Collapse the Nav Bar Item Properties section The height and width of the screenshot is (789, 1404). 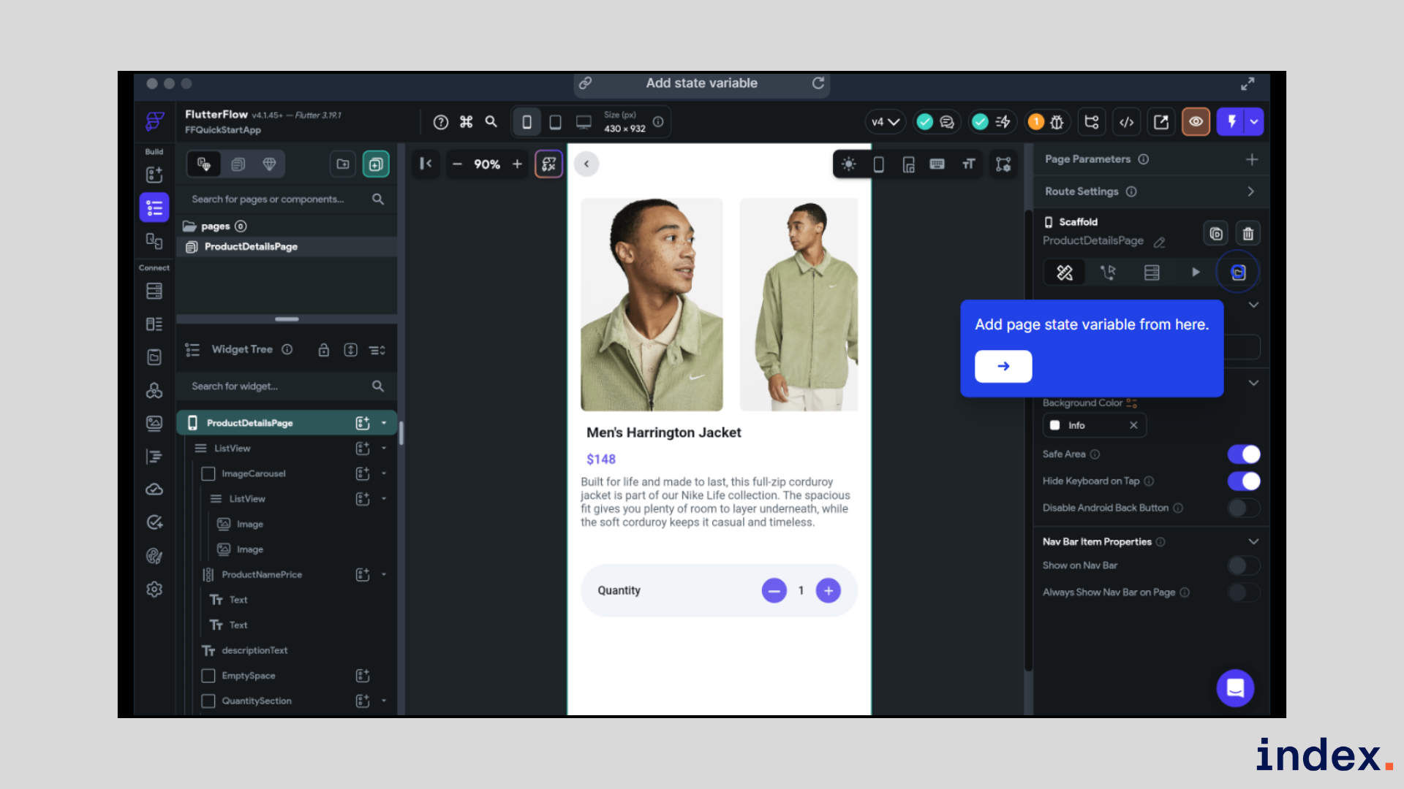(1253, 541)
